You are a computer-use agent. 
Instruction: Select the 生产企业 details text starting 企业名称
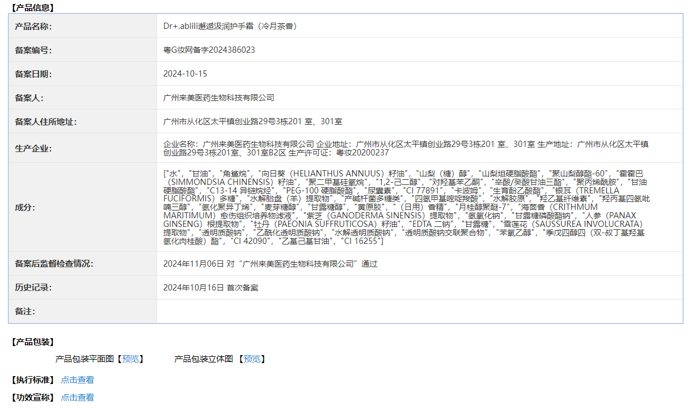tap(406, 148)
